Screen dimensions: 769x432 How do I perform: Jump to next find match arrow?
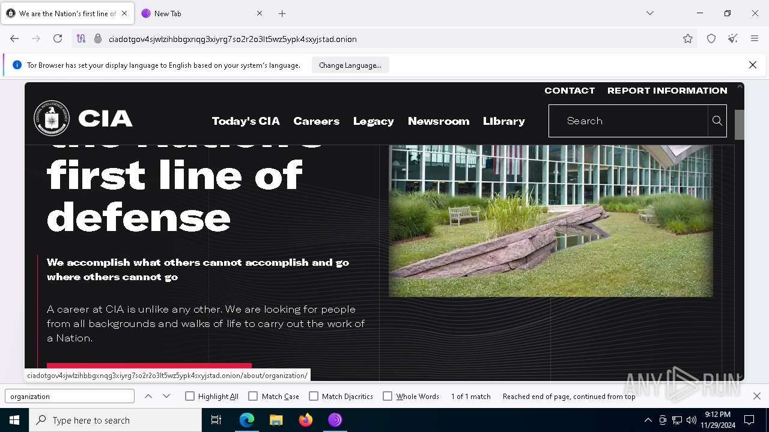[166, 396]
